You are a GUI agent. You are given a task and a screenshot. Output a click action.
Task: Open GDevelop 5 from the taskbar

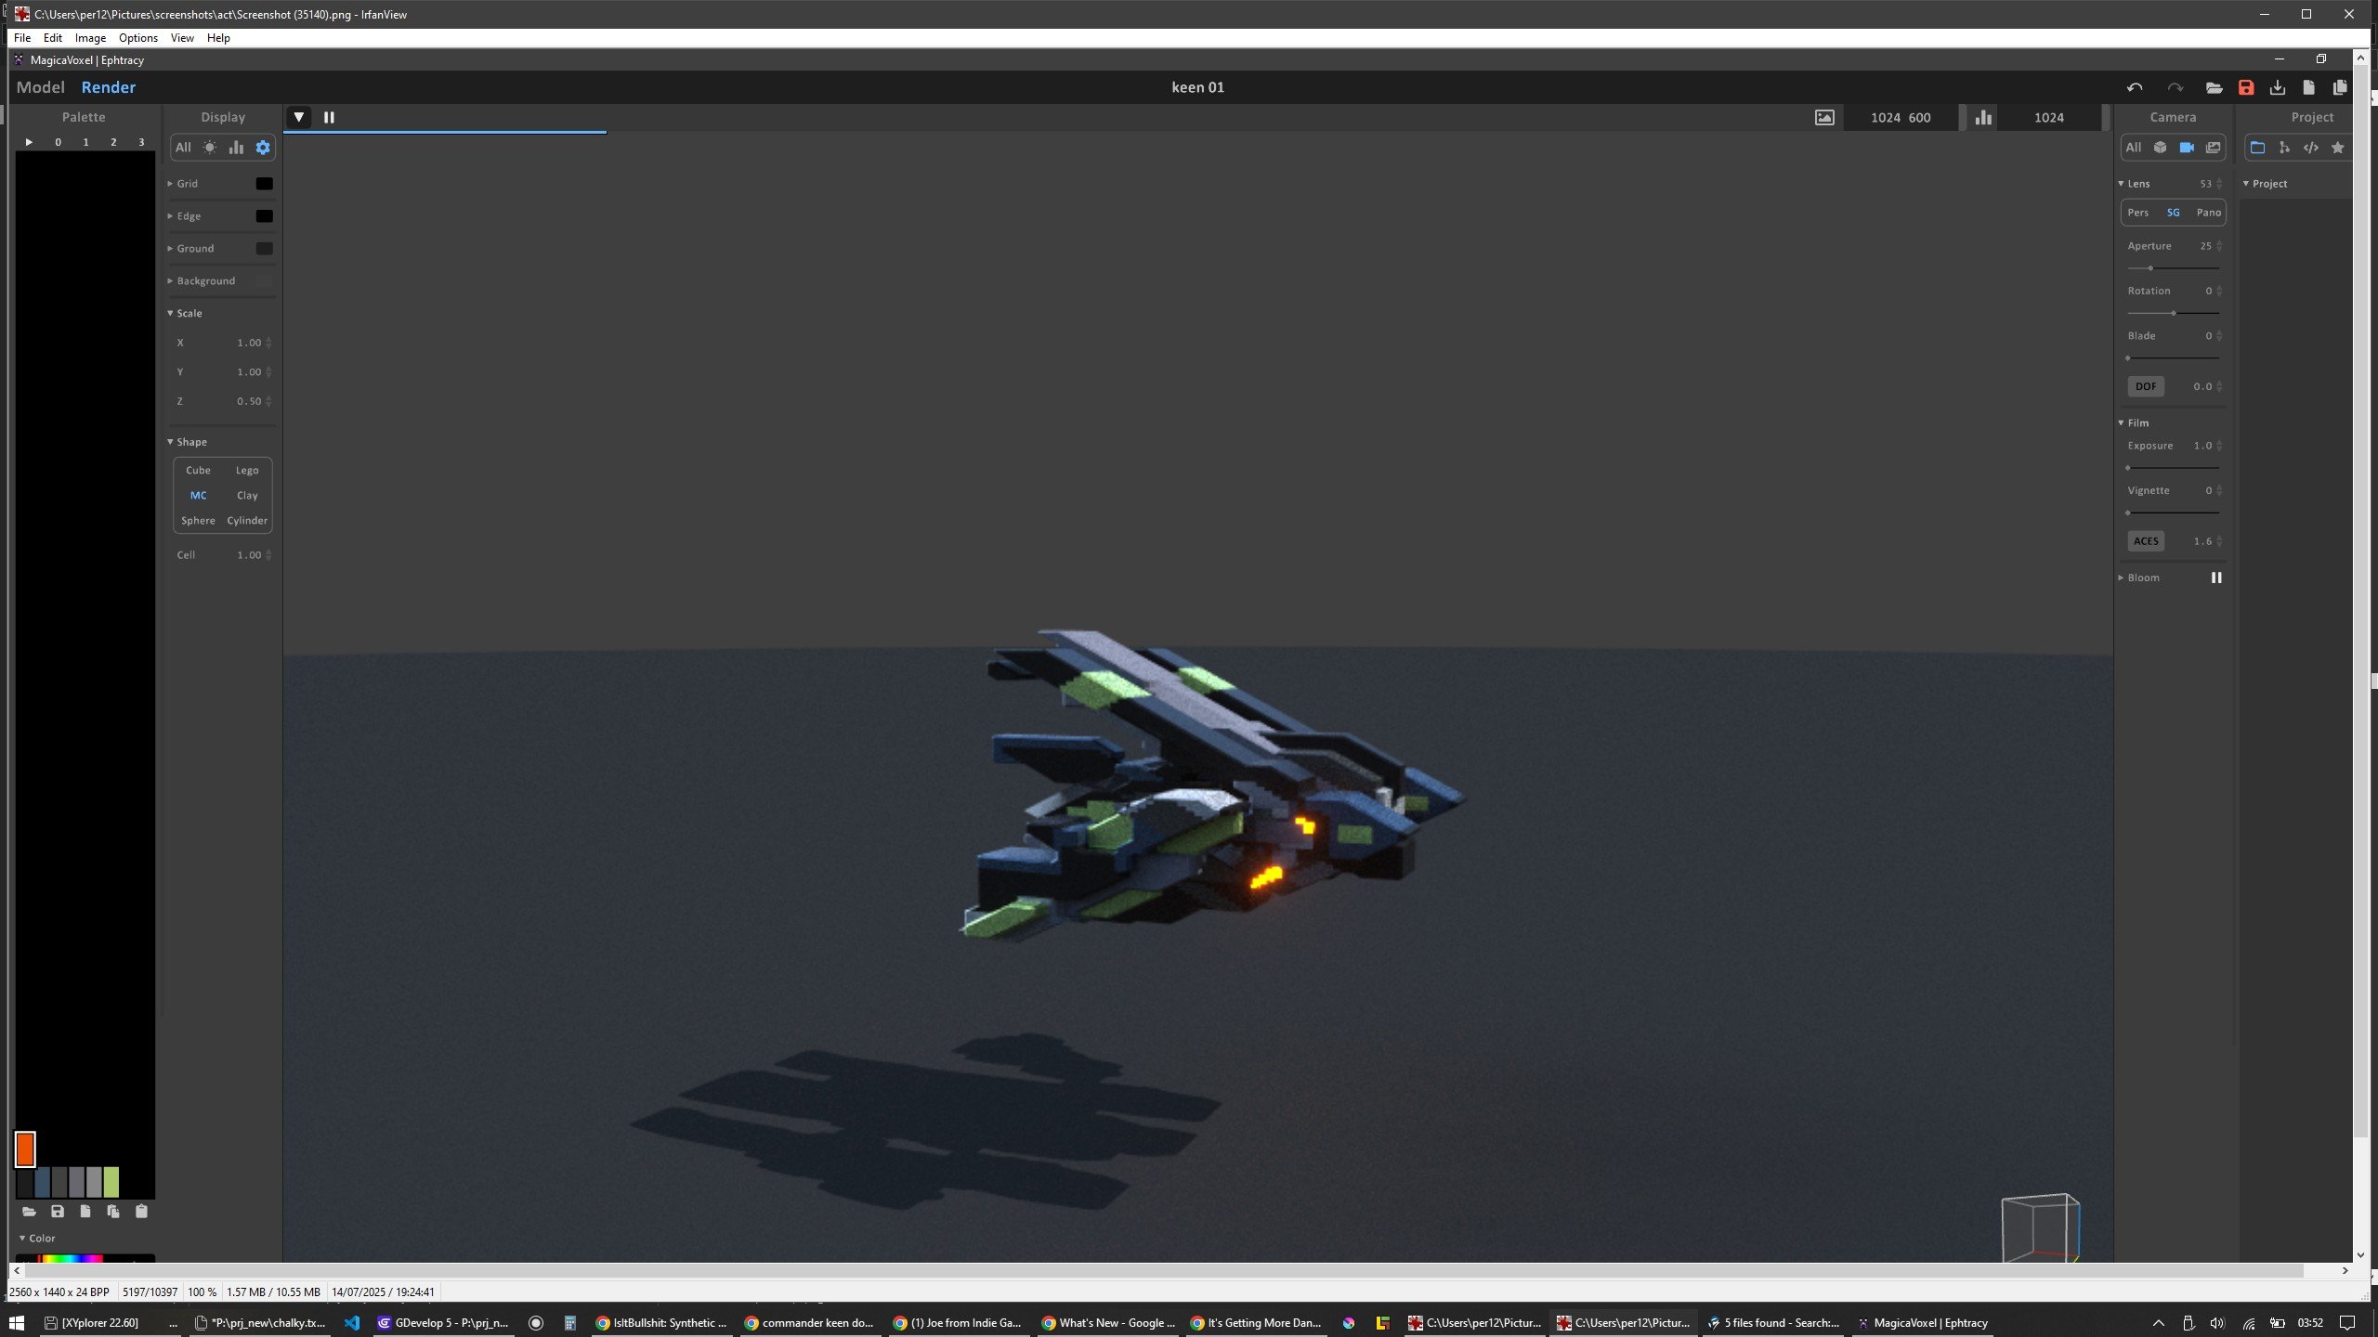[x=443, y=1323]
